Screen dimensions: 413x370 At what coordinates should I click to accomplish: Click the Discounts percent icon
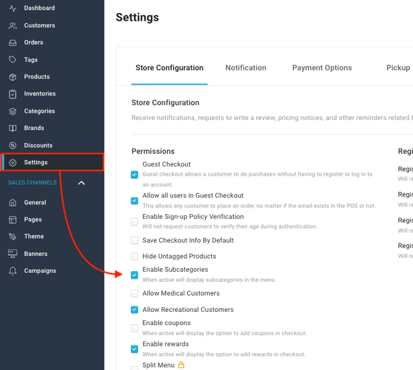click(x=13, y=146)
